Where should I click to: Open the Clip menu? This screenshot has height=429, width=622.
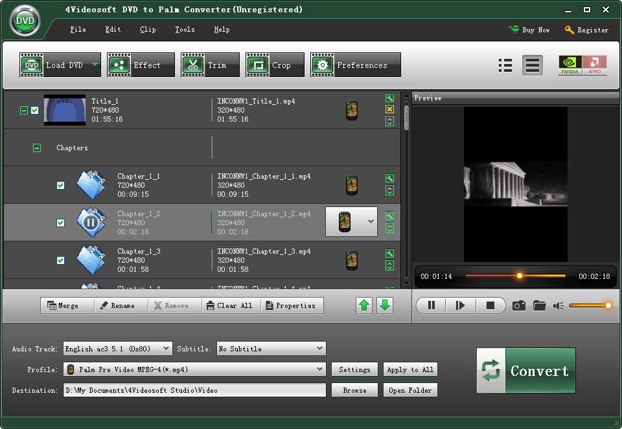(148, 29)
